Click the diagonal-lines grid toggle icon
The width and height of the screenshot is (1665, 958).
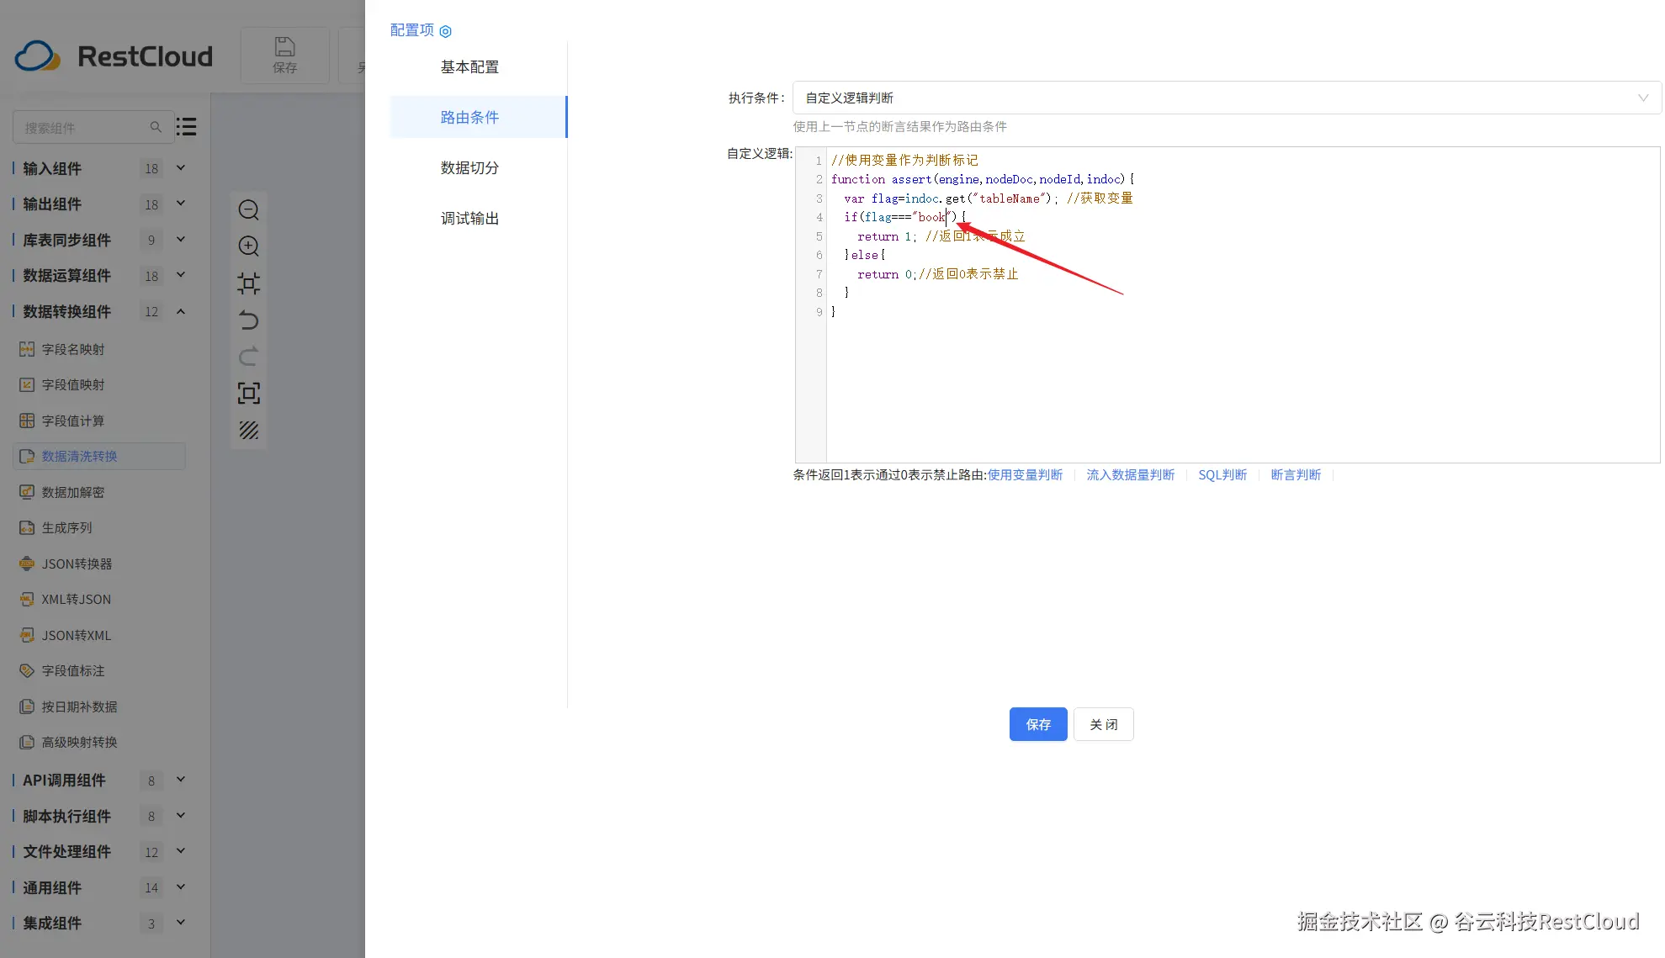[248, 430]
